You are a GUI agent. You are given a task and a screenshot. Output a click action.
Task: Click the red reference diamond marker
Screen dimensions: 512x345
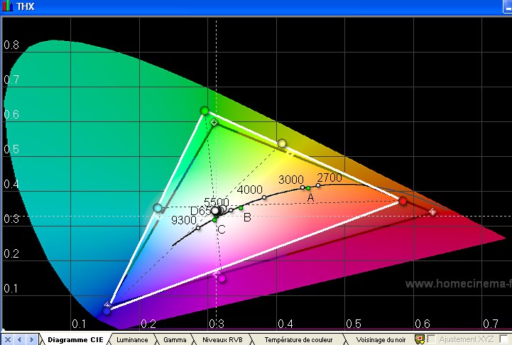coord(432,212)
